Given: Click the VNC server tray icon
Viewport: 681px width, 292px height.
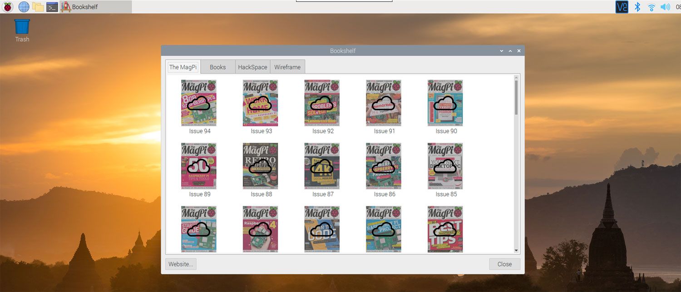Looking at the screenshot, I should [x=621, y=7].
